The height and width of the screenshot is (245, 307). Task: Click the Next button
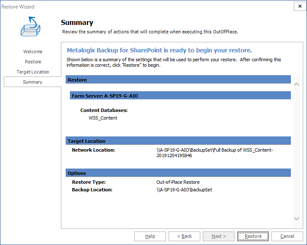218,236
